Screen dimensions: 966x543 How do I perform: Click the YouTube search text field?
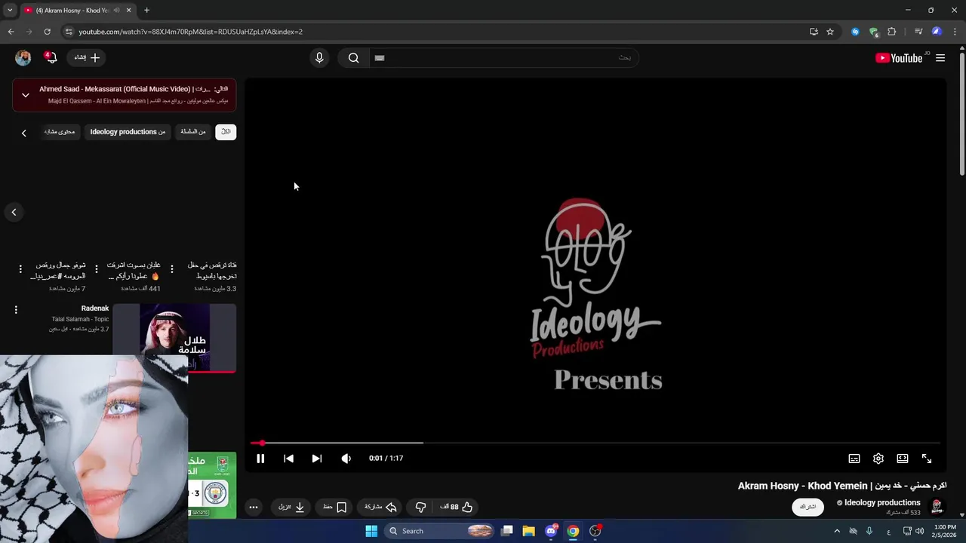pos(503,58)
